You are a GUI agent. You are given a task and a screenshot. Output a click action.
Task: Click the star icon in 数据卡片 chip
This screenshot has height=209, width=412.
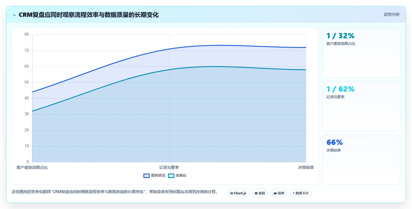point(294,193)
